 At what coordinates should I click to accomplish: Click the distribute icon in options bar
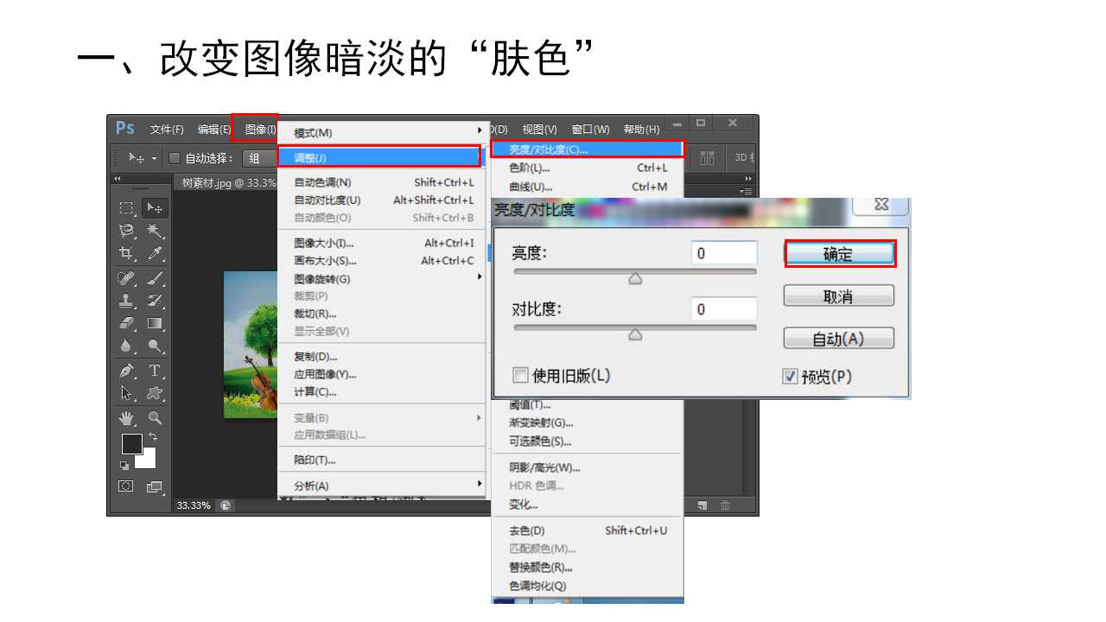click(x=708, y=157)
